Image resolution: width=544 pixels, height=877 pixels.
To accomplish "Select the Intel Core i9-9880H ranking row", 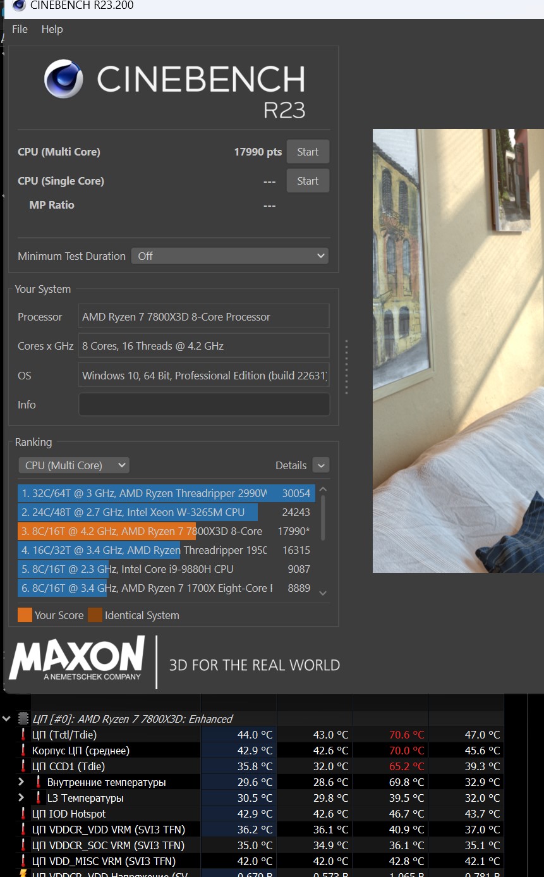I will tap(166, 569).
